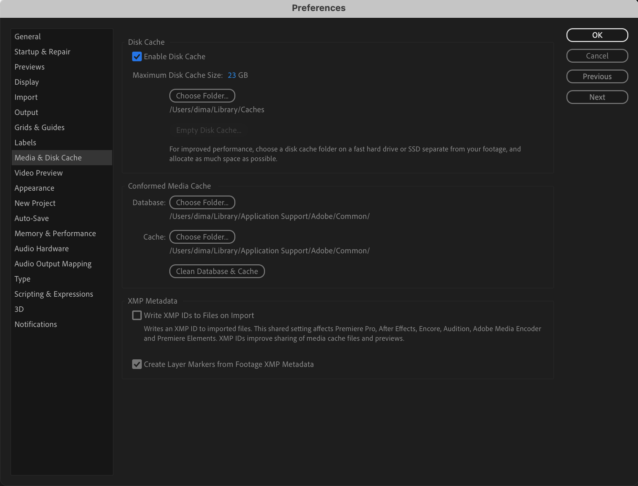Cancel the Preferences dialog
Screen dimensions: 638x486
(597, 56)
